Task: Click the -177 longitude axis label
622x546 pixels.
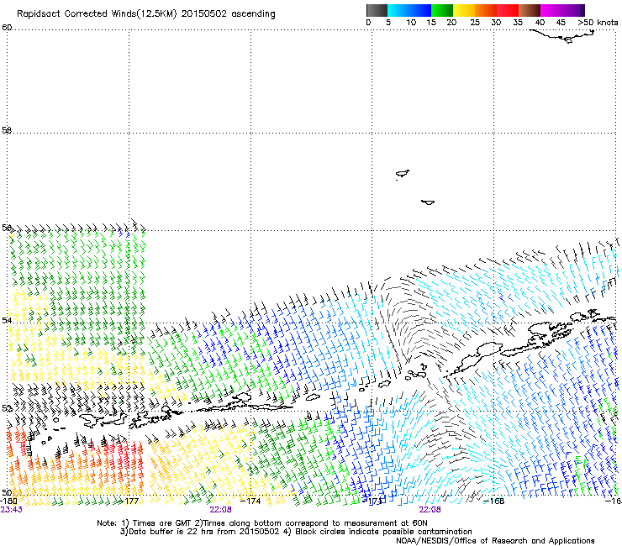Action: (x=129, y=501)
